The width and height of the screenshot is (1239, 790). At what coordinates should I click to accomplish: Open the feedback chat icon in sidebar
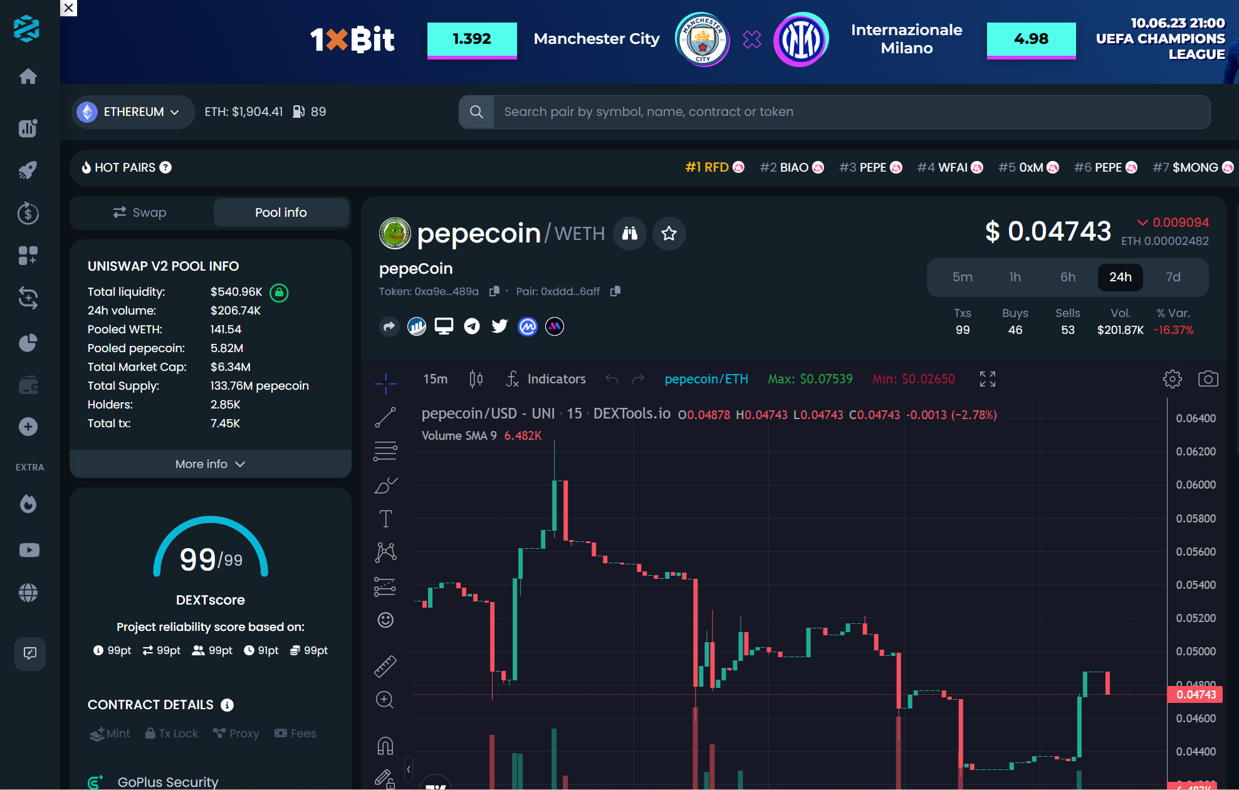tap(30, 653)
